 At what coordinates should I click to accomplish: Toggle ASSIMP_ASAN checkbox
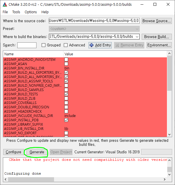pos(66,64)
